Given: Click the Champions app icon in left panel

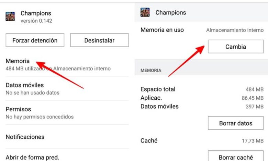Looking at the screenshot, I should click(10, 17).
